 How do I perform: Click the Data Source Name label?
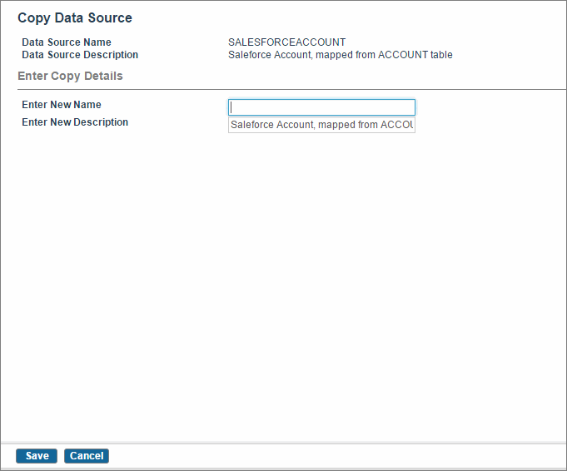coord(67,42)
